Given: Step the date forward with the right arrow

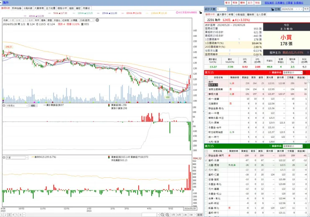Looking at the screenshot, I should click(x=302, y=9).
